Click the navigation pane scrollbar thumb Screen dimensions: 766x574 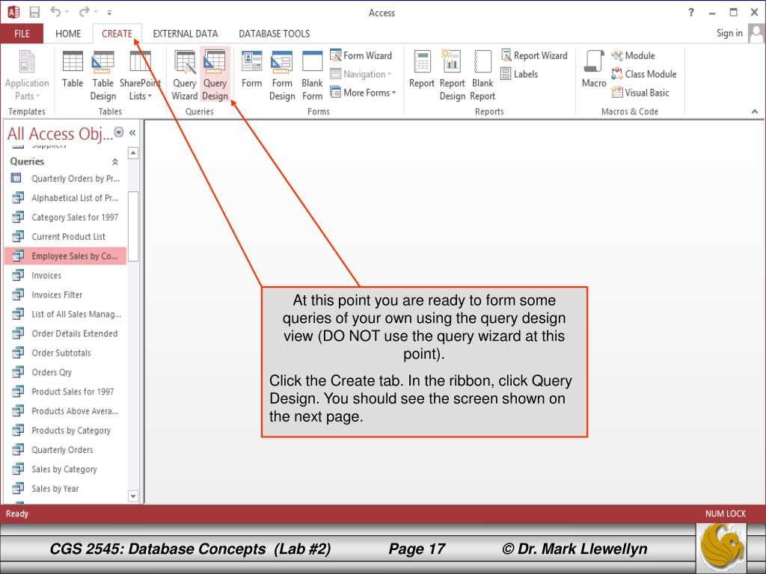point(133,226)
